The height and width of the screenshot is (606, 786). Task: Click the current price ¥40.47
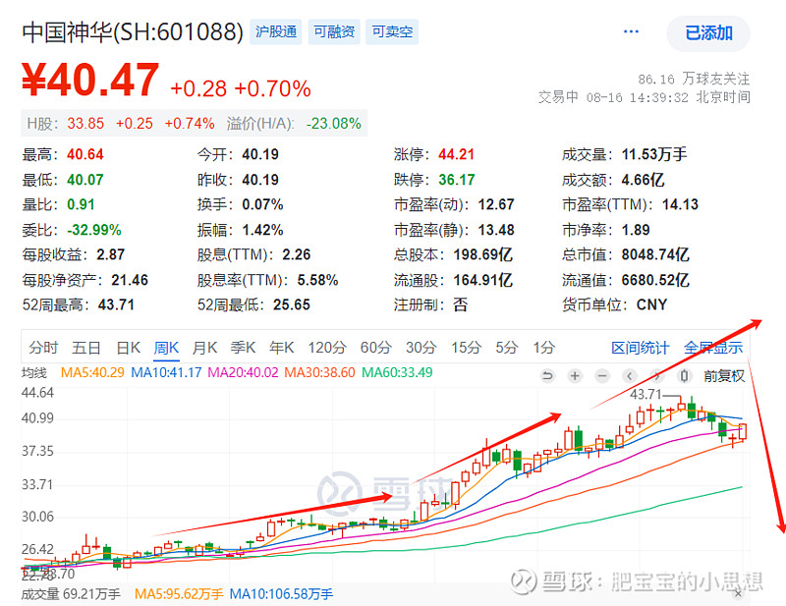(90, 80)
